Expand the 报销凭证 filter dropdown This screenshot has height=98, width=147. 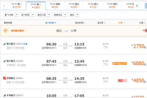(x=60, y=15)
